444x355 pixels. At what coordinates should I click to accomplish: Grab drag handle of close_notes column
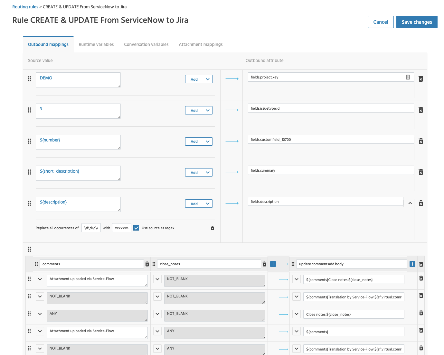(x=154, y=264)
